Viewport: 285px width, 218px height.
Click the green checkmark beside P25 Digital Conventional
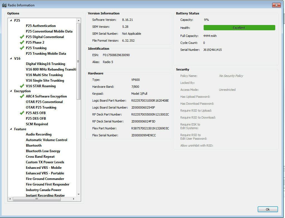click(22, 37)
